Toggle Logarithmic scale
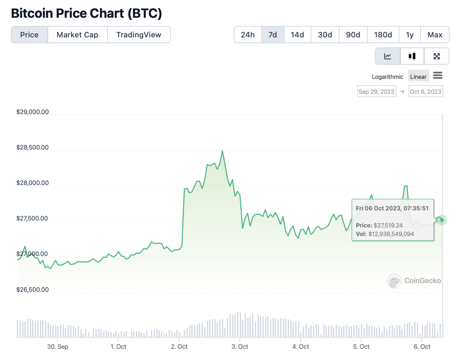The width and height of the screenshot is (458, 358). coord(387,77)
